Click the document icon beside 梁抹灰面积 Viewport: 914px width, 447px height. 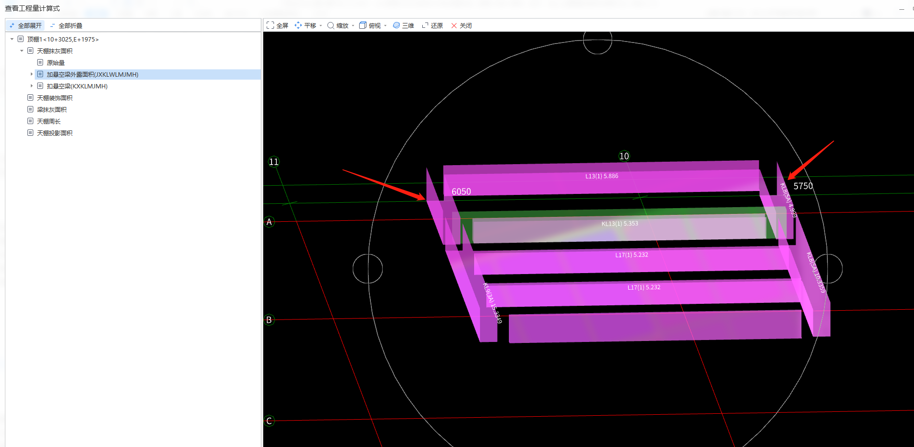coord(30,109)
